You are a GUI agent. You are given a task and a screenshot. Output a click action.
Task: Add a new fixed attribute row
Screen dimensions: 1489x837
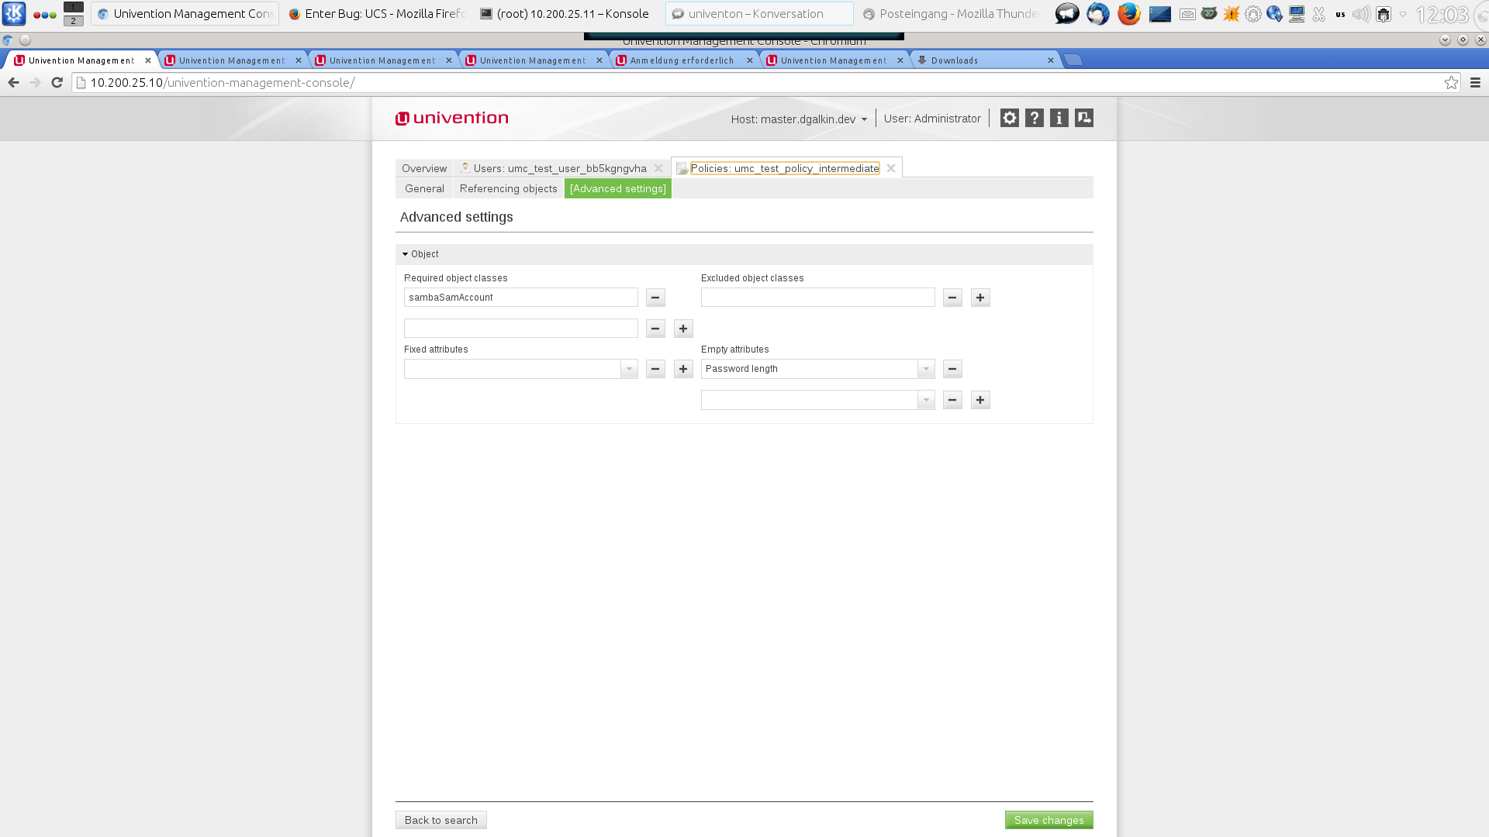(683, 369)
